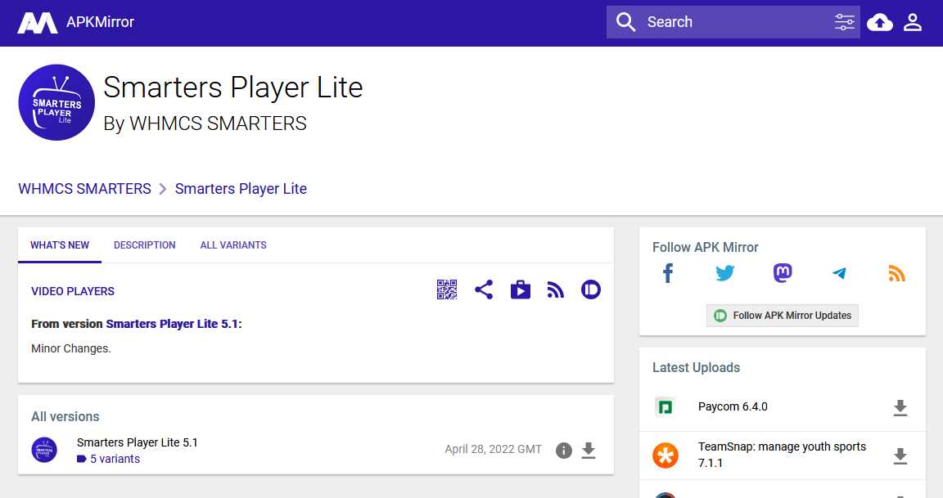The image size is (943, 498).
Task: Click the upload APK cloud icon
Action: pyautogui.click(x=880, y=23)
